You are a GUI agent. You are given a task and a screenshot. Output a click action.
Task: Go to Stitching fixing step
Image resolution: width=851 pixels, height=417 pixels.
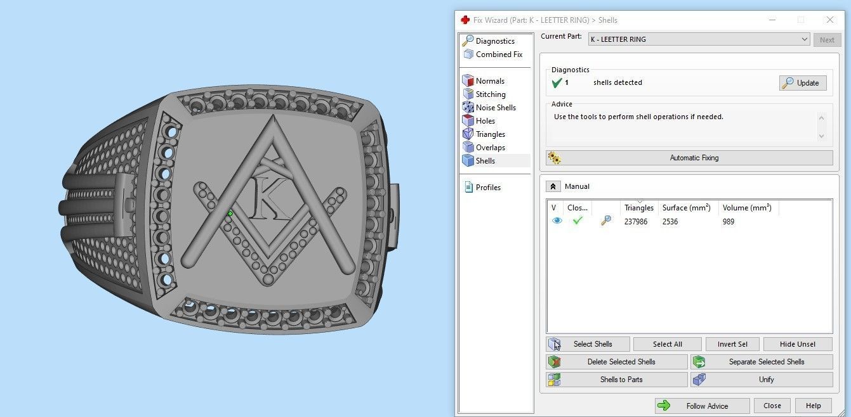[484, 94]
